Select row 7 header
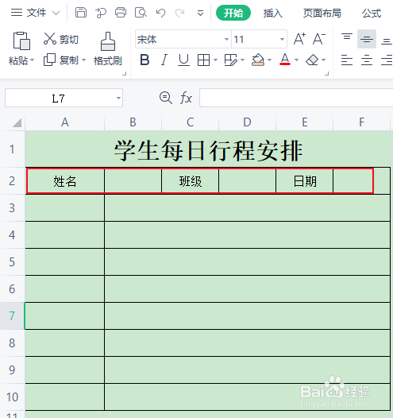Image resolution: width=393 pixels, height=418 pixels. coord(12,316)
